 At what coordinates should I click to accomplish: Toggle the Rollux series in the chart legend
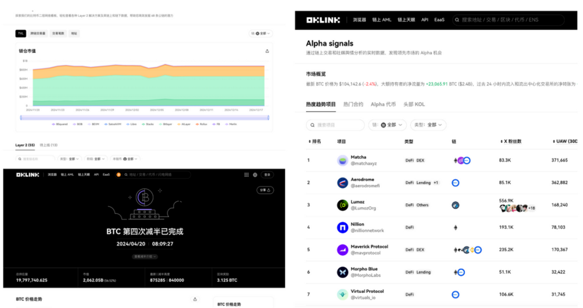[x=202, y=124]
